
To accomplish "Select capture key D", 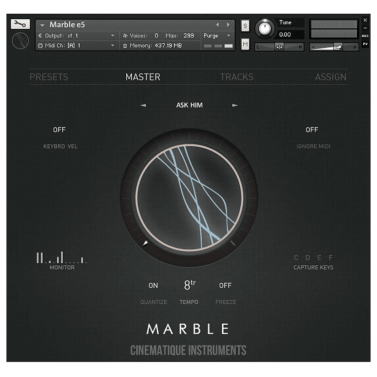I will click(x=308, y=258).
